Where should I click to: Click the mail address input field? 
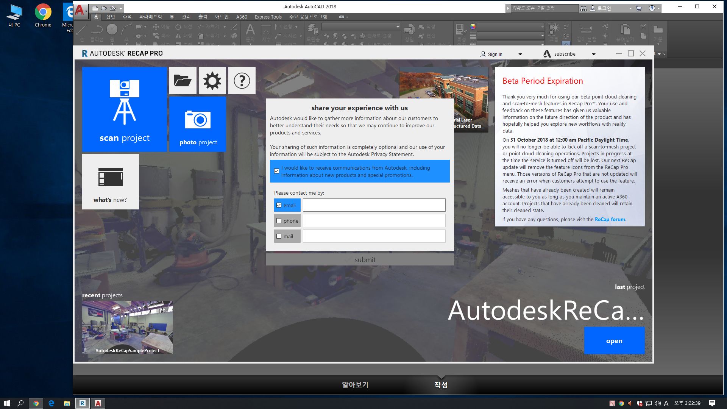tap(374, 236)
